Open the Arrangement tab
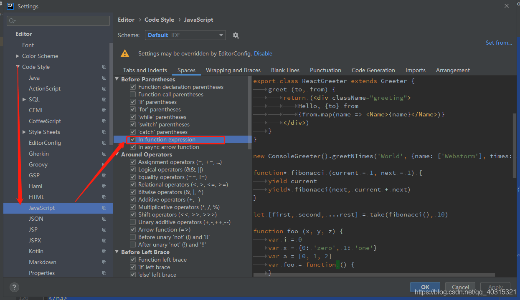Screen dimensions: 520x300 (x=453, y=70)
